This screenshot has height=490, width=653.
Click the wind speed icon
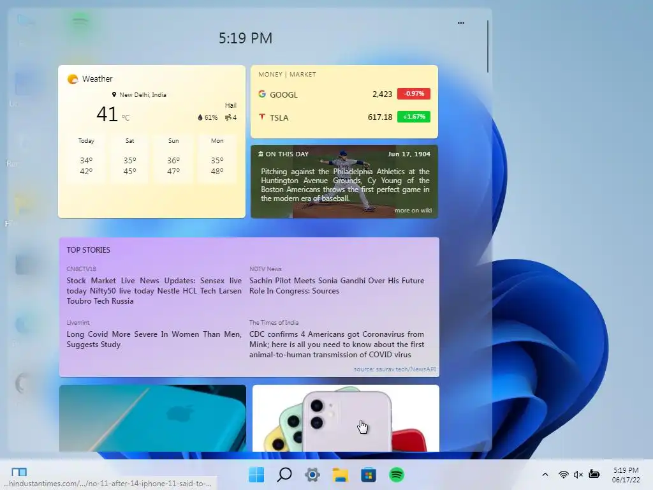click(228, 117)
